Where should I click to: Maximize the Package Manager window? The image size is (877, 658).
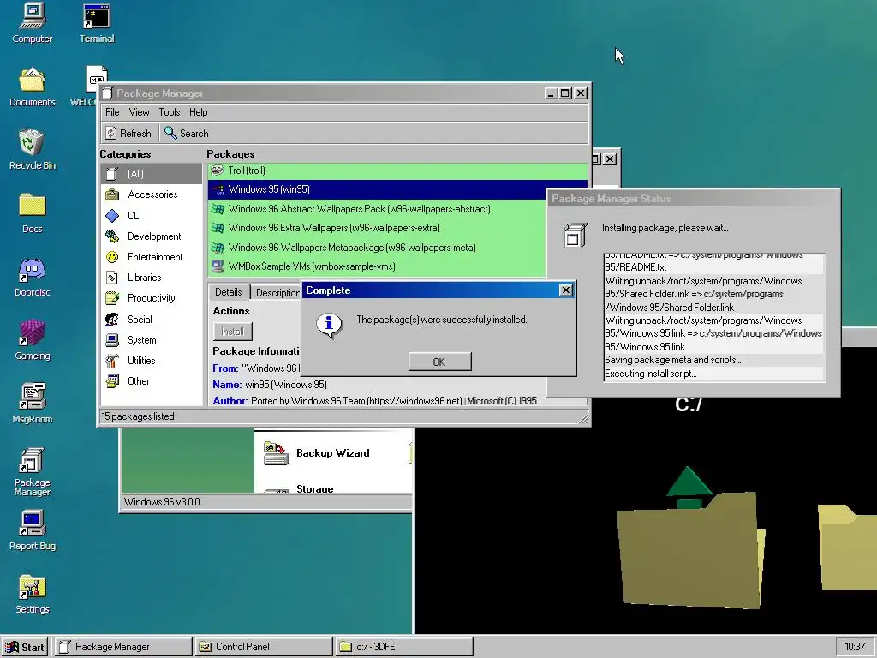coord(565,93)
